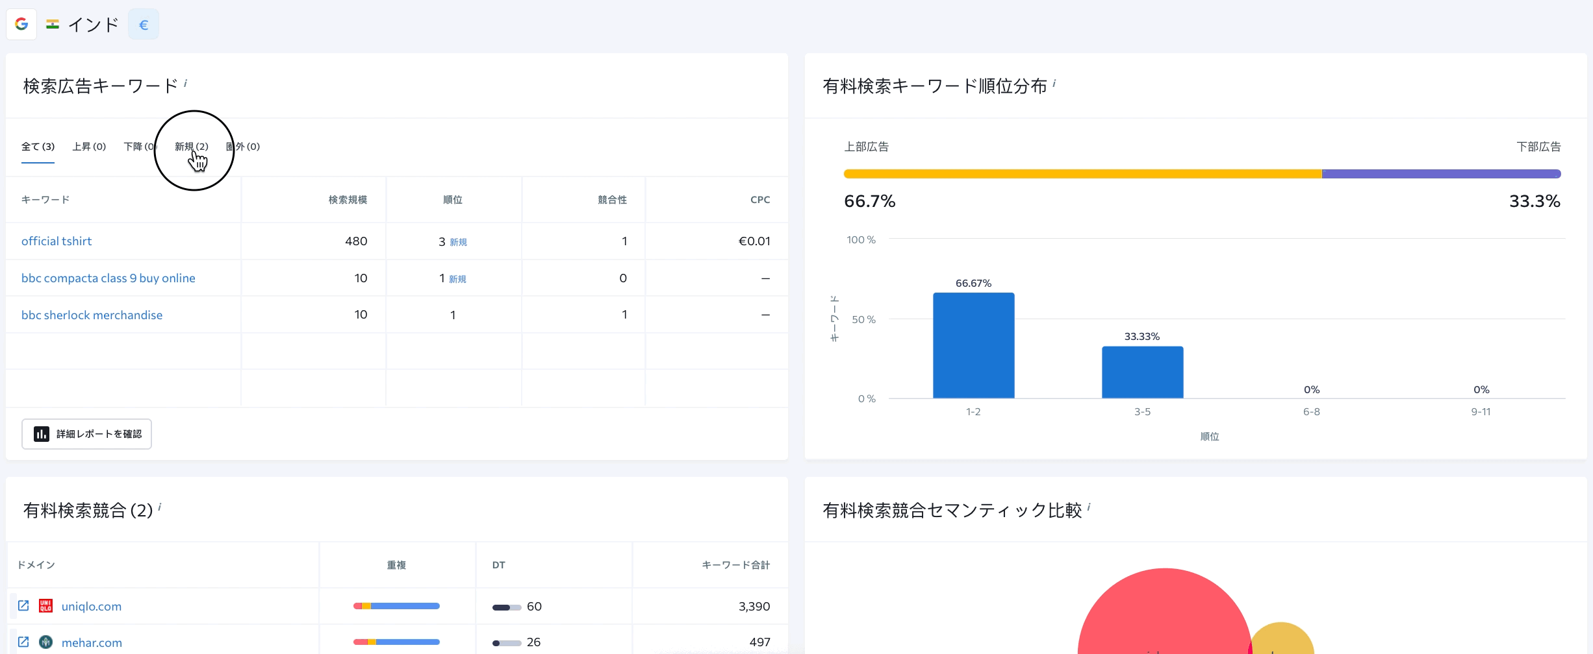Open the official tshirt keyword link
Image resolution: width=1593 pixels, height=654 pixels.
coord(57,241)
